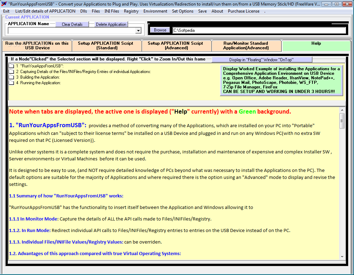Click the green Display Worked Example button

281,80
